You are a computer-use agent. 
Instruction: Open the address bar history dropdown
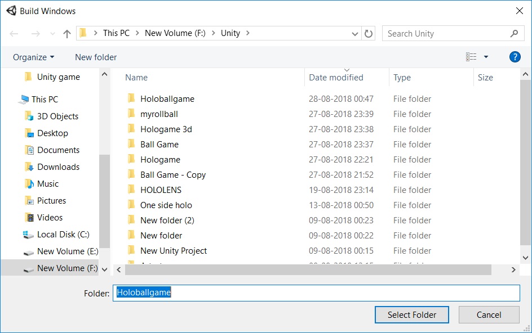(355, 34)
